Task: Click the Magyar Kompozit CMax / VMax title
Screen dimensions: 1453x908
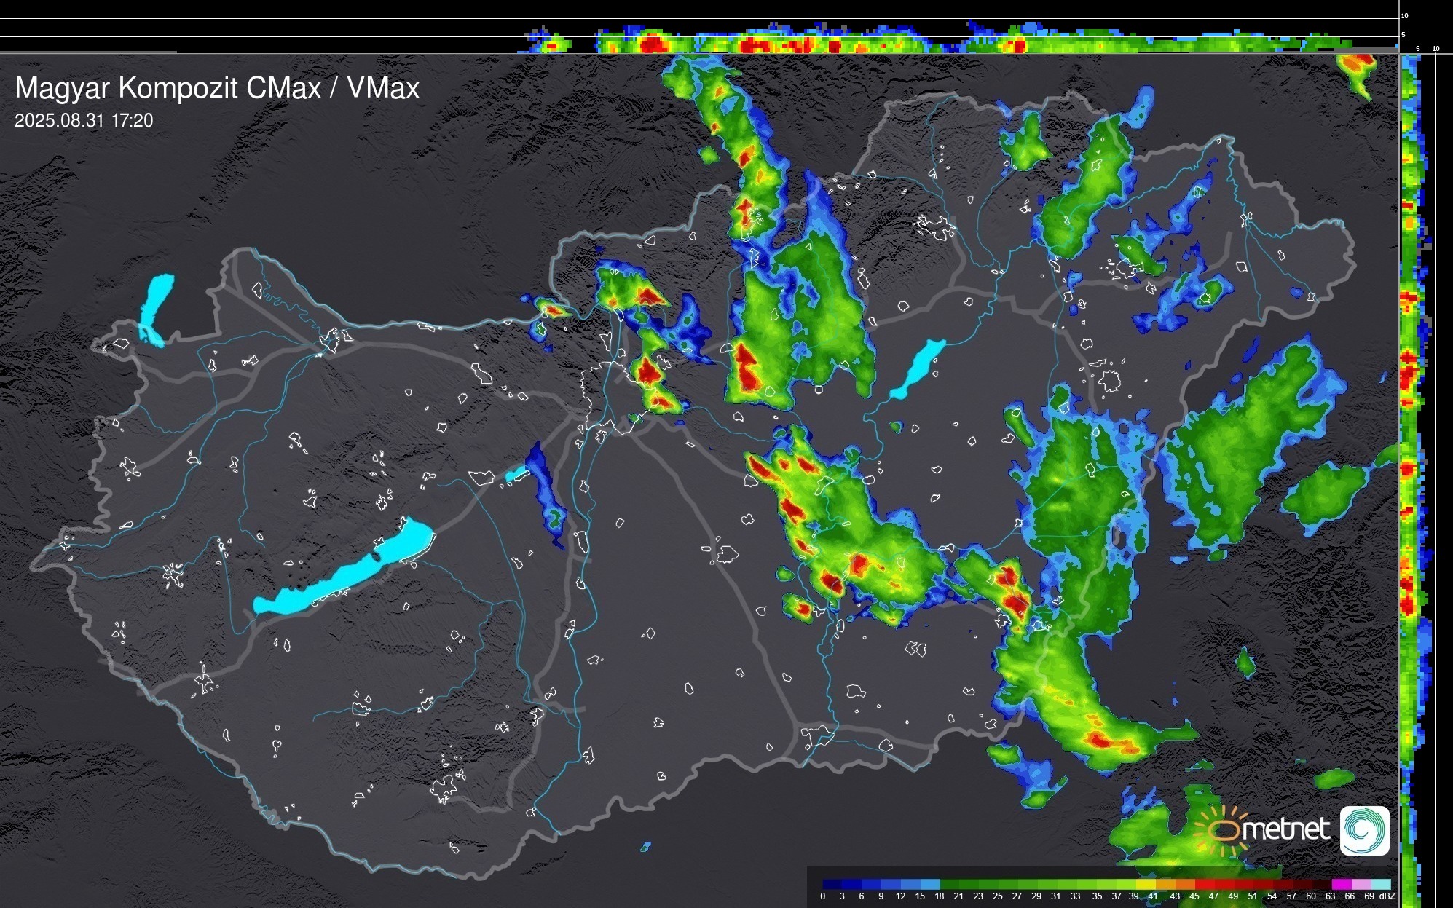Action: 217,88
